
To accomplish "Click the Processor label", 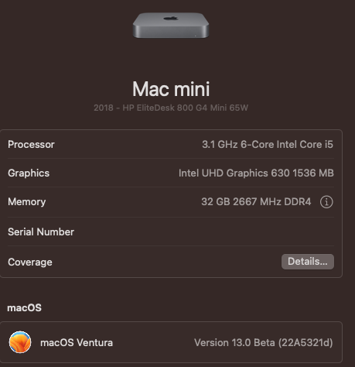I will [31, 145].
